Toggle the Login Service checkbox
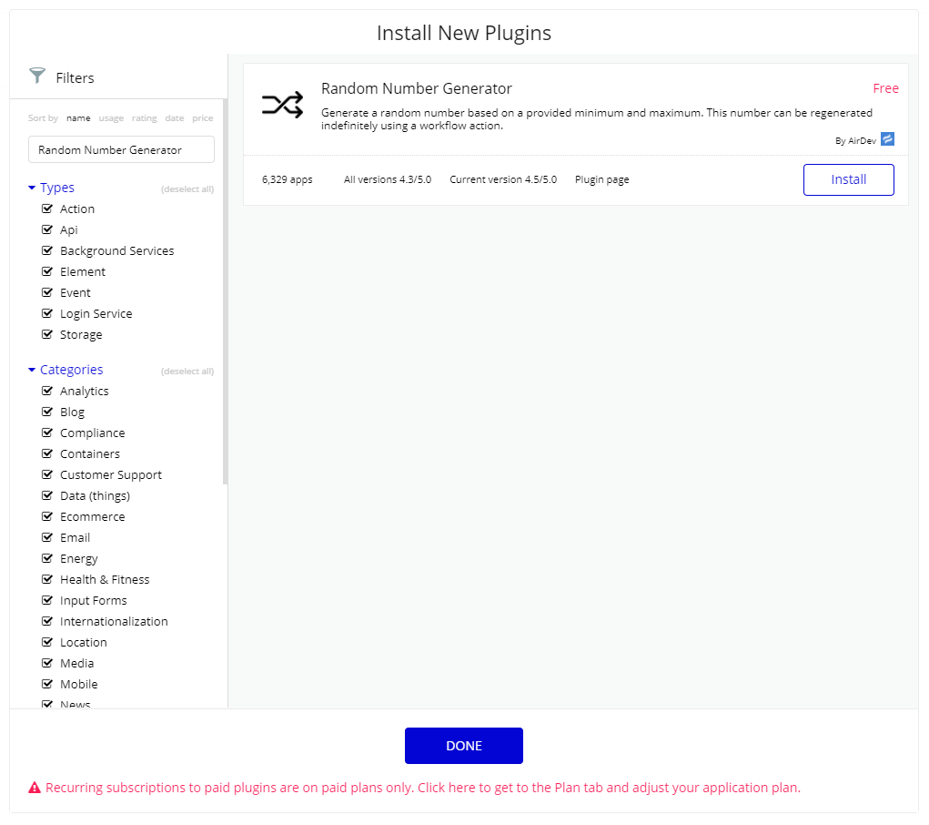This screenshot has width=929, height=825. [47, 313]
